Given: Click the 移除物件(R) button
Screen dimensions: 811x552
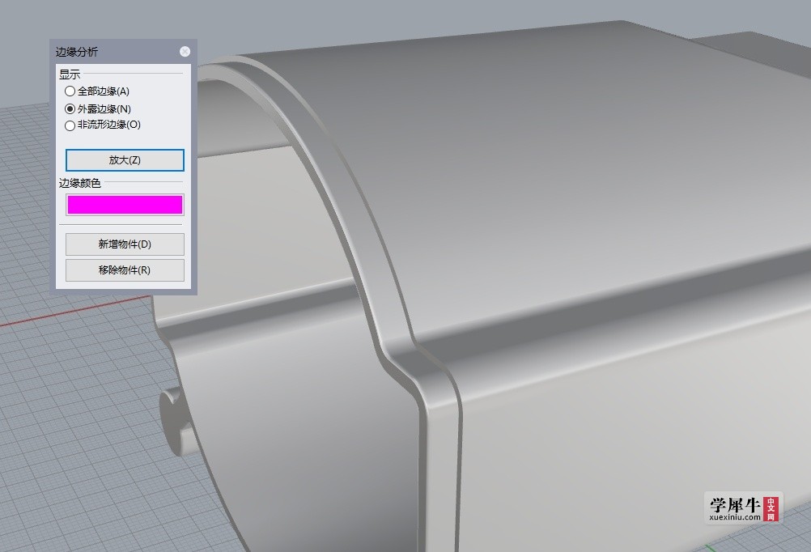Looking at the screenshot, I should pos(125,270).
